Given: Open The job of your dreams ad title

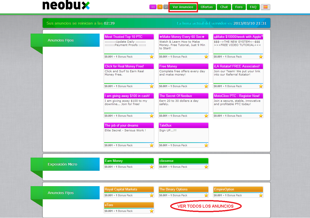Looking at the screenshot, I should (x=129, y=126).
